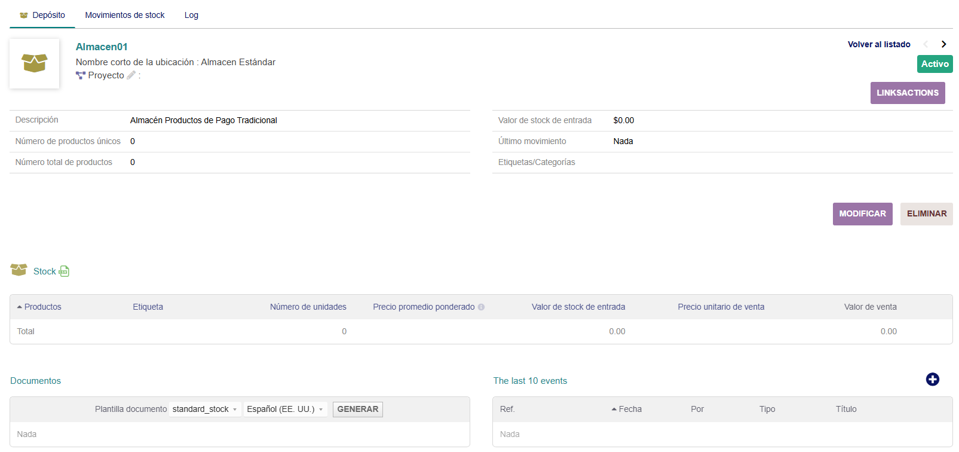Image resolution: width=959 pixels, height=452 pixels.
Task: Click the ELIMINAR button
Action: 926,214
